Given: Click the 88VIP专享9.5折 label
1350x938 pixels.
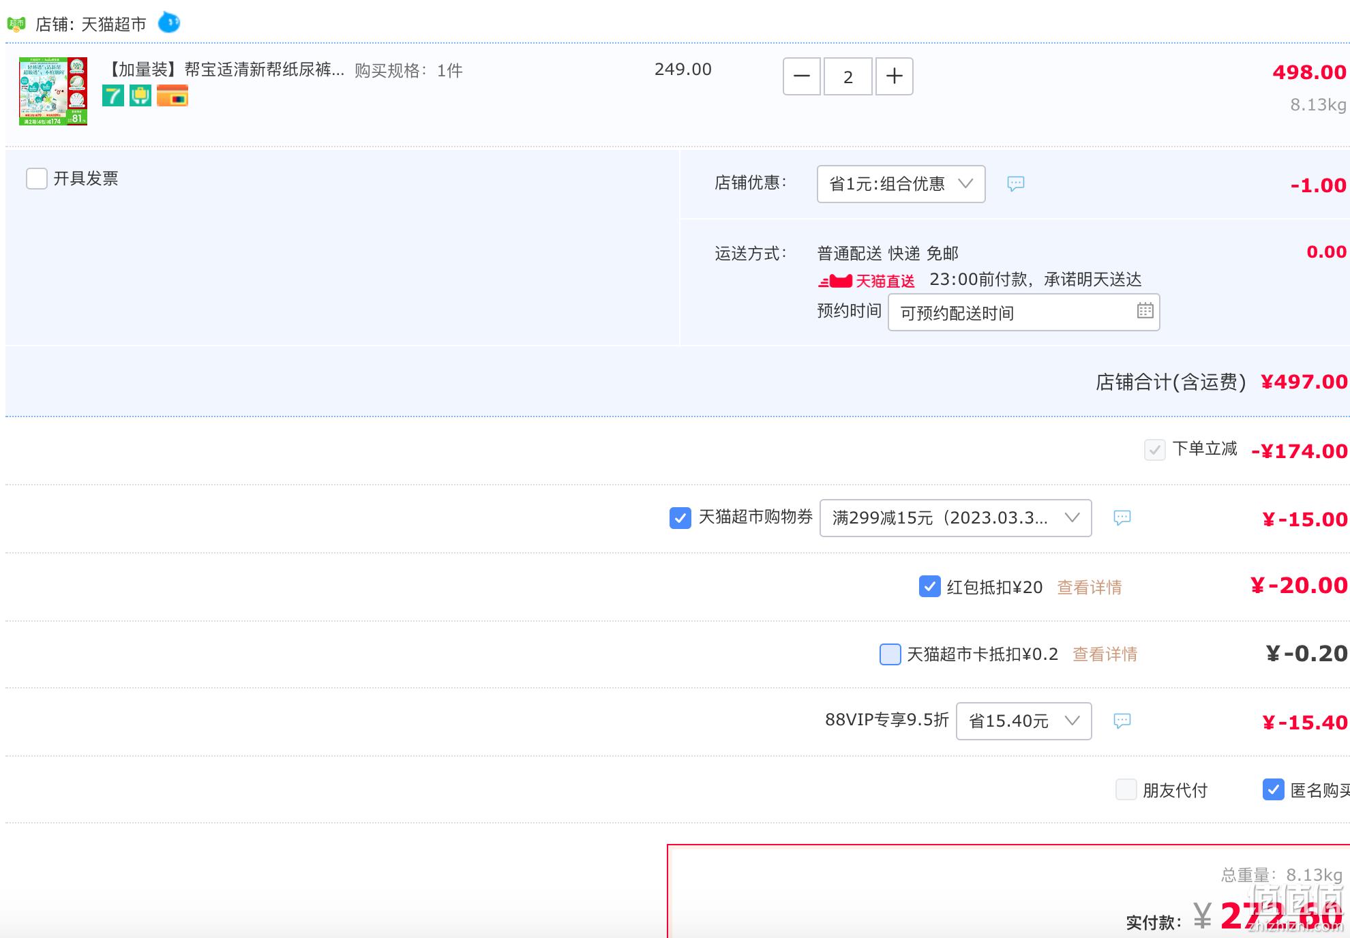Looking at the screenshot, I should tap(887, 720).
